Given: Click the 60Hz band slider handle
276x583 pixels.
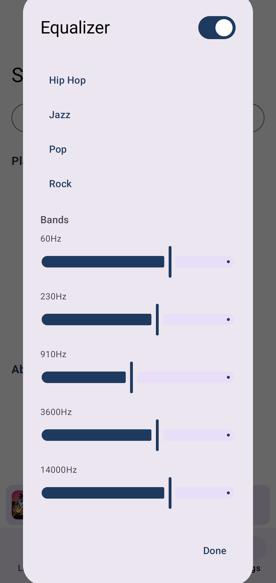Looking at the screenshot, I should click(x=170, y=262).
